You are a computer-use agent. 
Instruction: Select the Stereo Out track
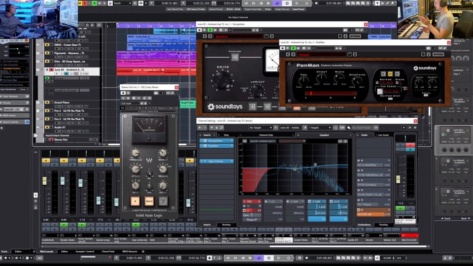point(61,139)
